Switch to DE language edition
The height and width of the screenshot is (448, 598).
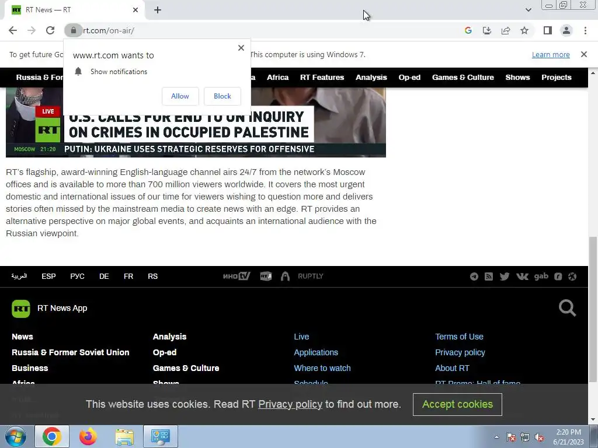(104, 276)
